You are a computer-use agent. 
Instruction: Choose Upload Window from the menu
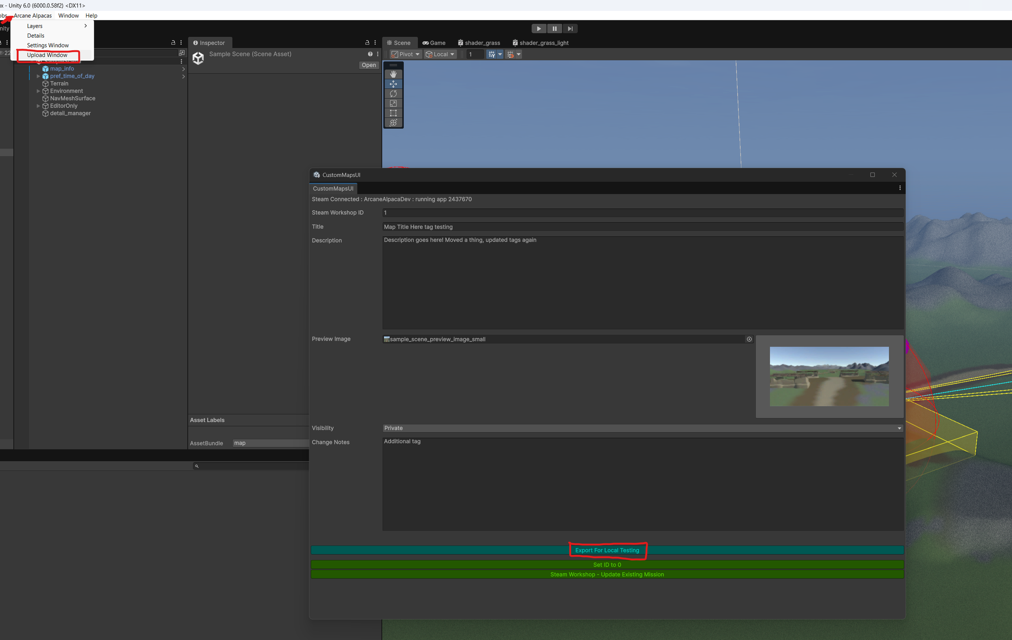(x=47, y=55)
